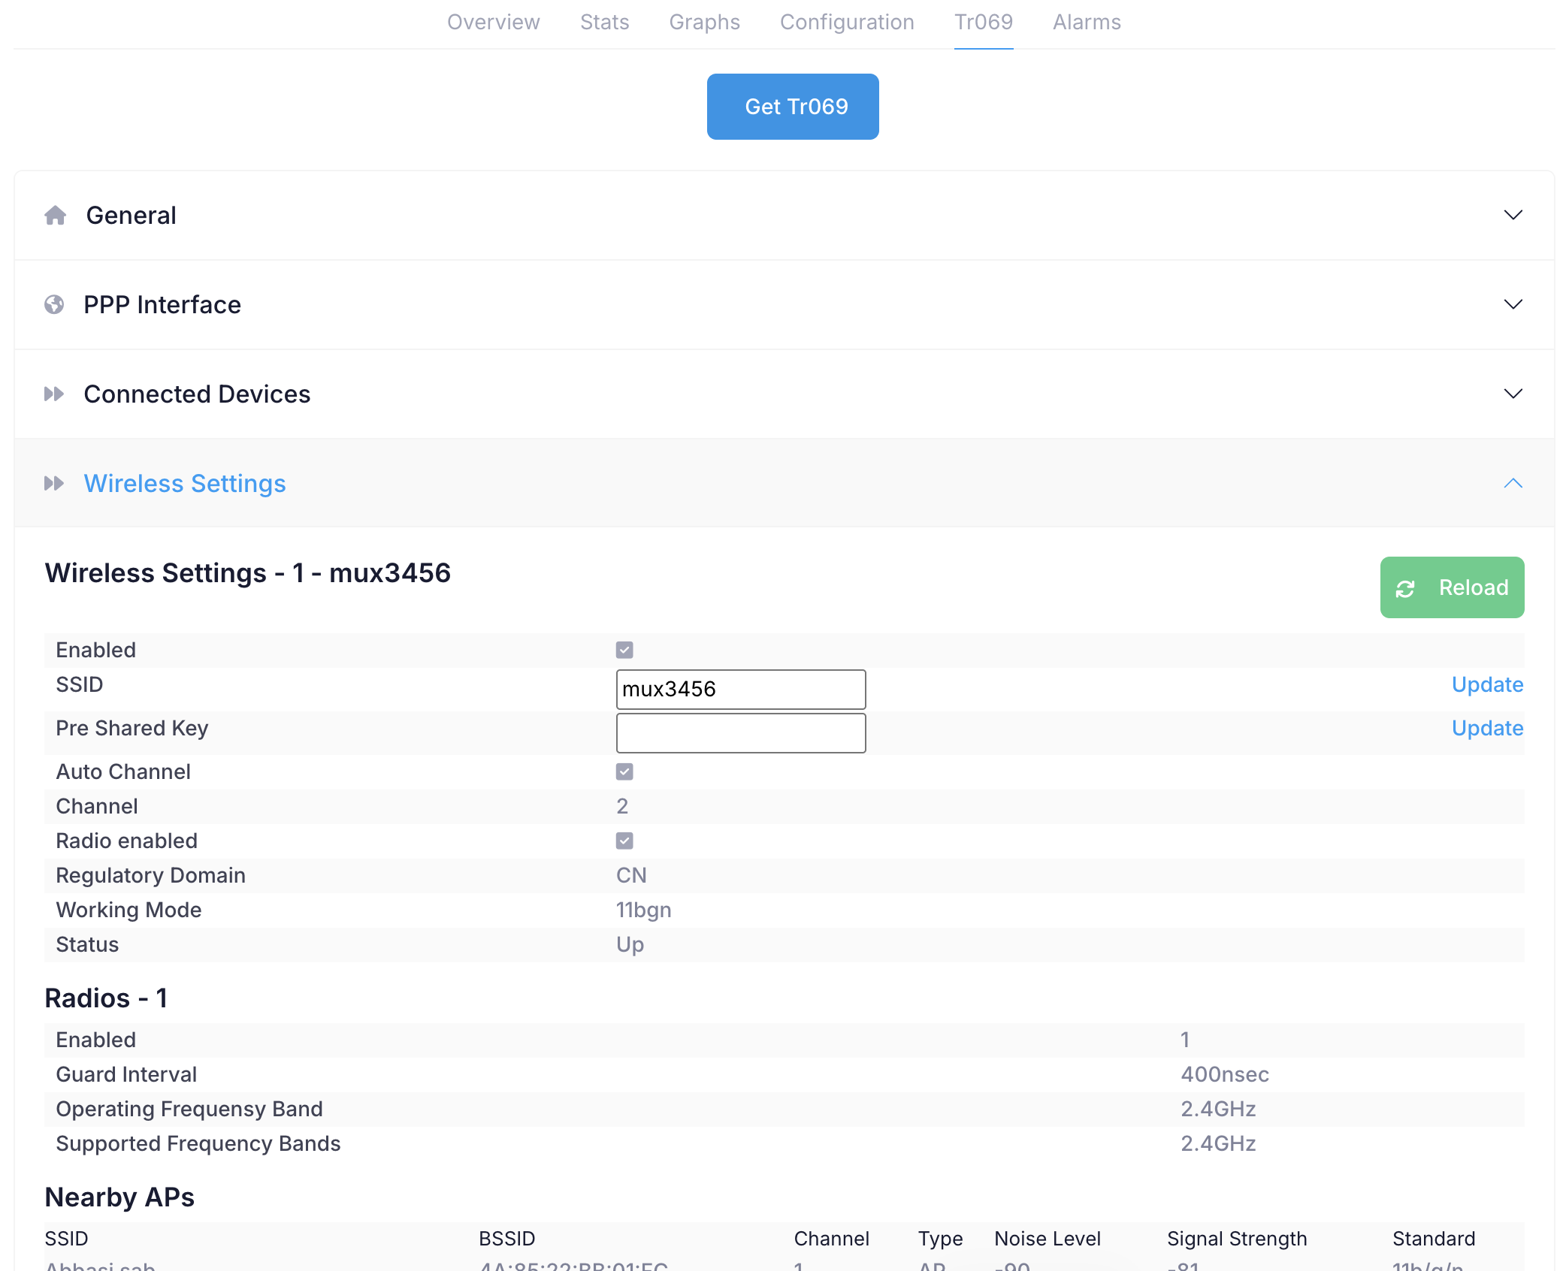Switch to the Overview tab
The width and height of the screenshot is (1563, 1271).
pyautogui.click(x=493, y=22)
